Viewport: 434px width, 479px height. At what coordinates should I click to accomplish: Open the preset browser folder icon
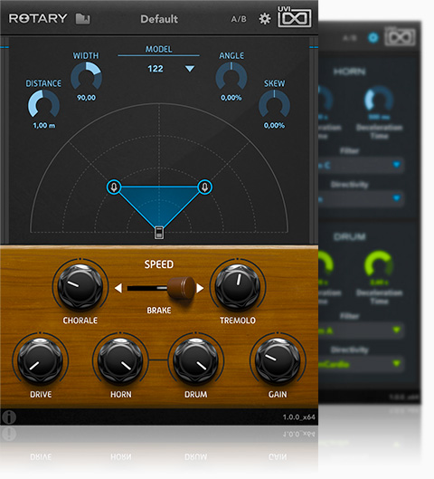pyautogui.click(x=82, y=19)
